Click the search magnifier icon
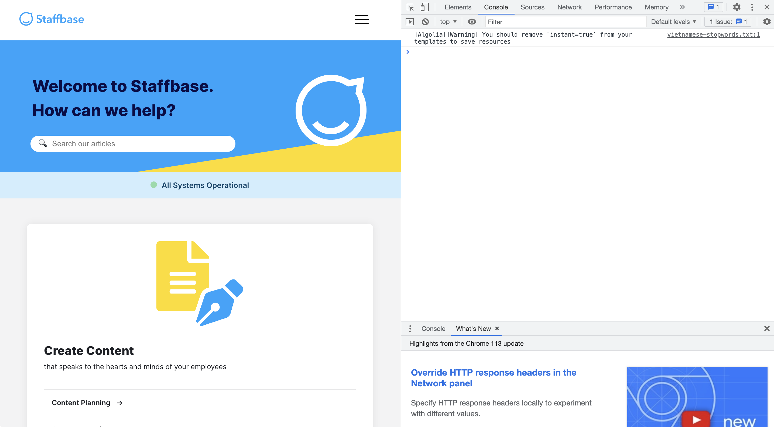The image size is (774, 427). 43,143
